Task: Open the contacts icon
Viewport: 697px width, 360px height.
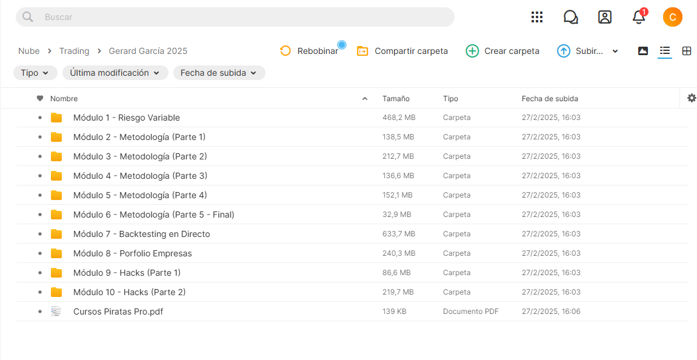Action: click(604, 17)
